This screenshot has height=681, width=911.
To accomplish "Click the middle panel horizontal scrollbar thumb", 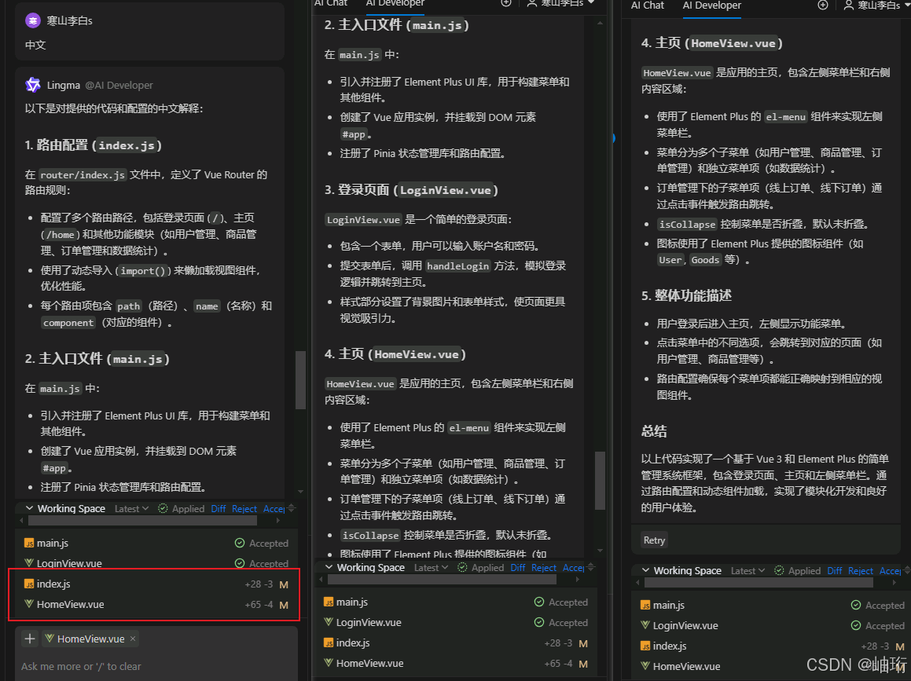I will point(442,580).
